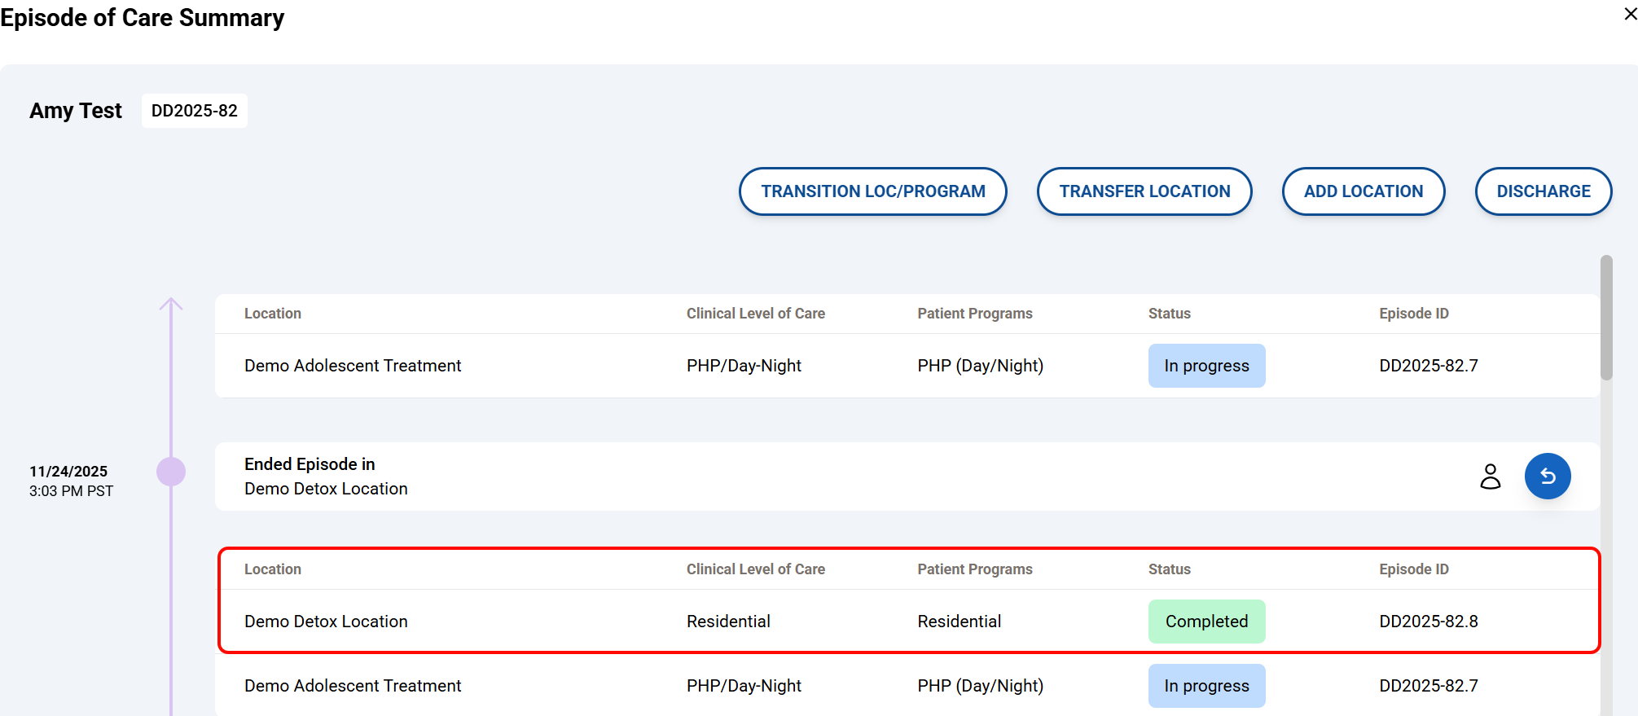Image resolution: width=1638 pixels, height=716 pixels.
Task: Close the Episode of Care Summary dialog
Action: point(1630,14)
